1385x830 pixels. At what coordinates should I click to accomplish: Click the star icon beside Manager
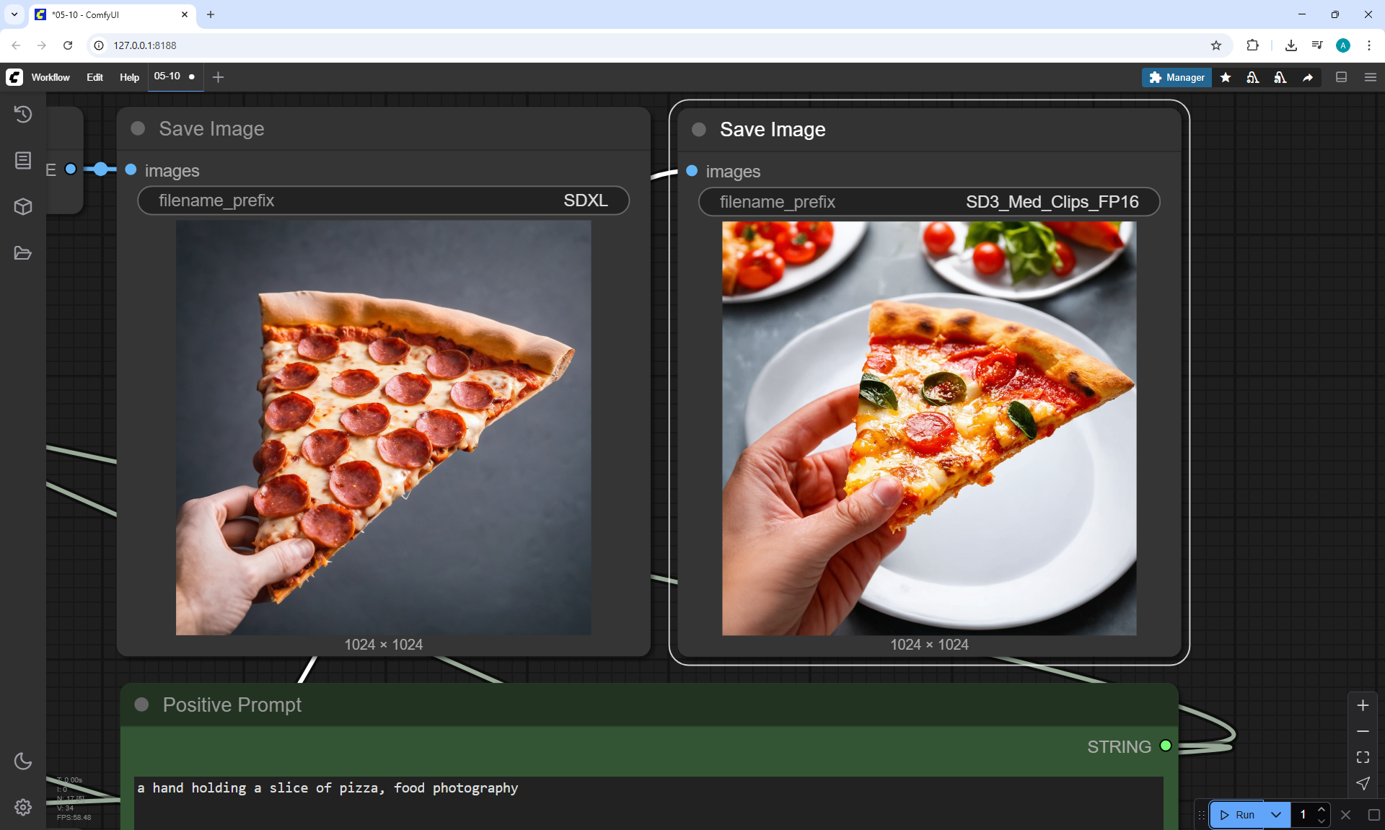pos(1226,77)
